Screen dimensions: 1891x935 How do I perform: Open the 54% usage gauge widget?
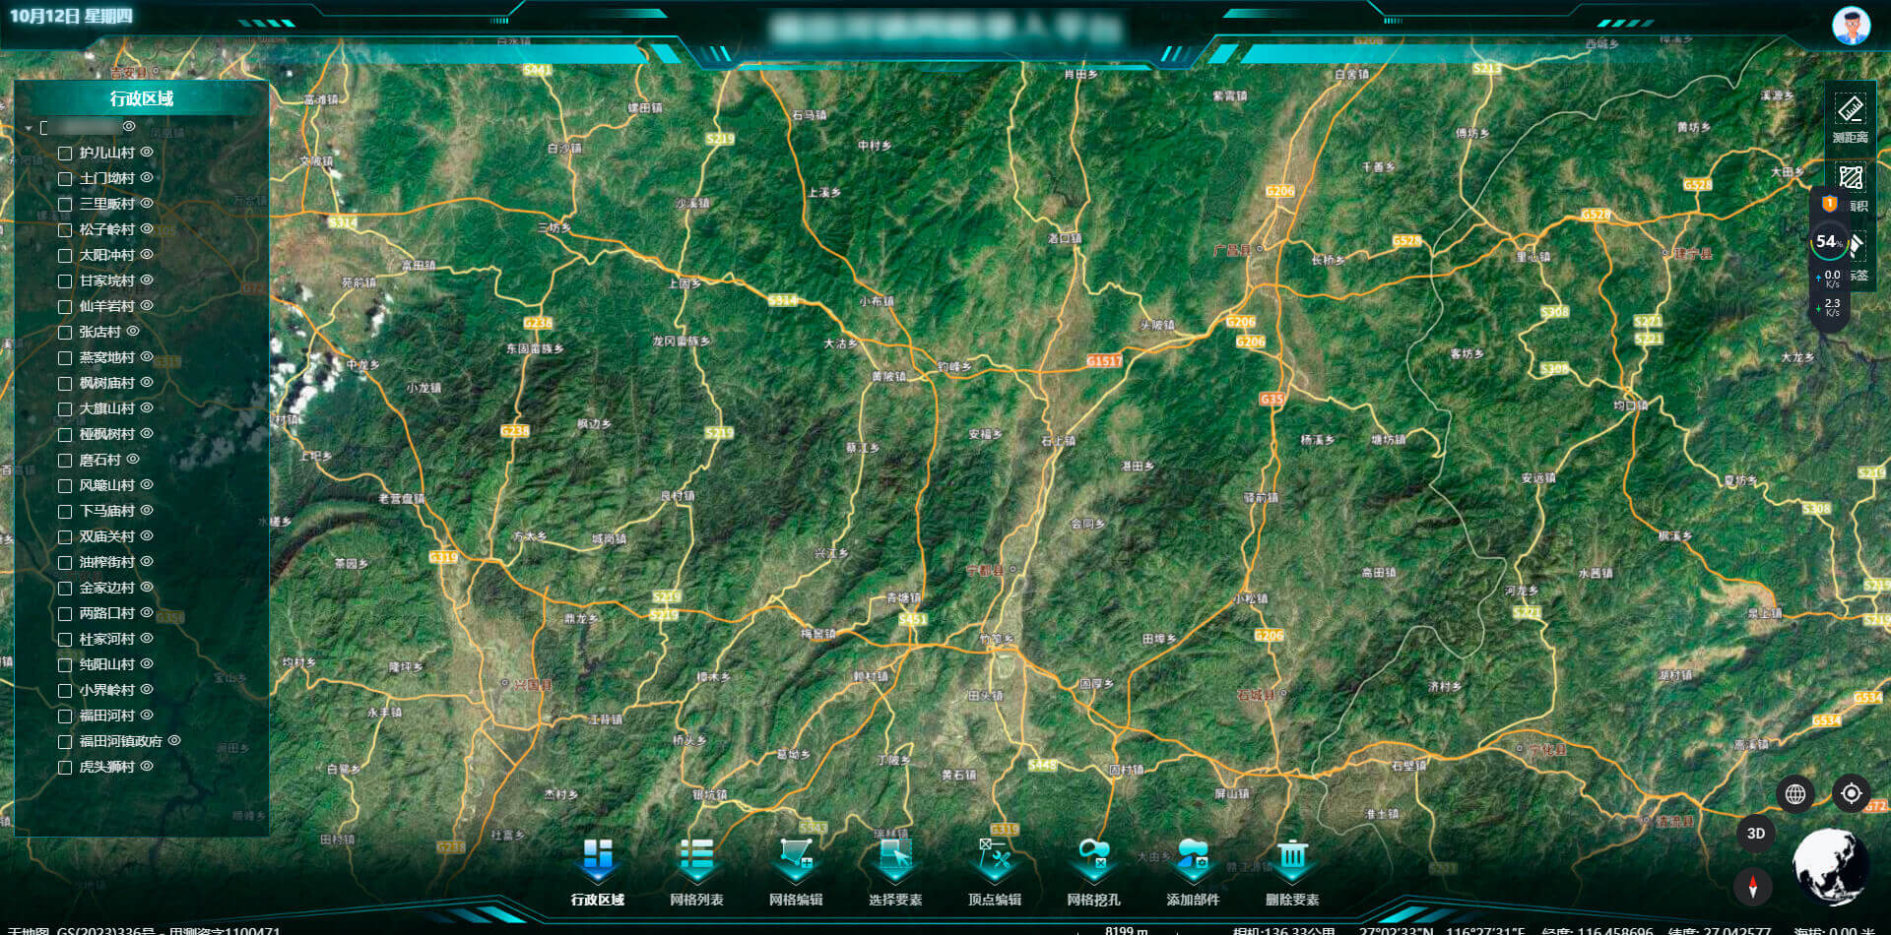click(x=1828, y=241)
